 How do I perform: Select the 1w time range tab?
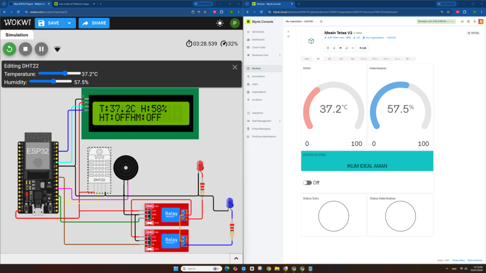(x=353, y=59)
